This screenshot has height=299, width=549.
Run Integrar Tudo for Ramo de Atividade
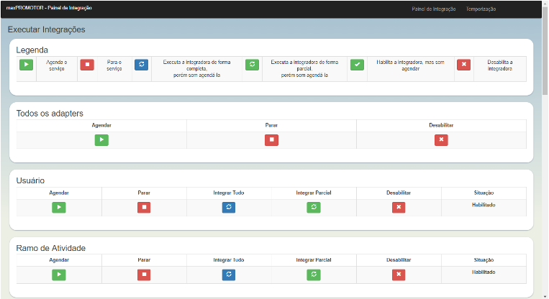229,275
